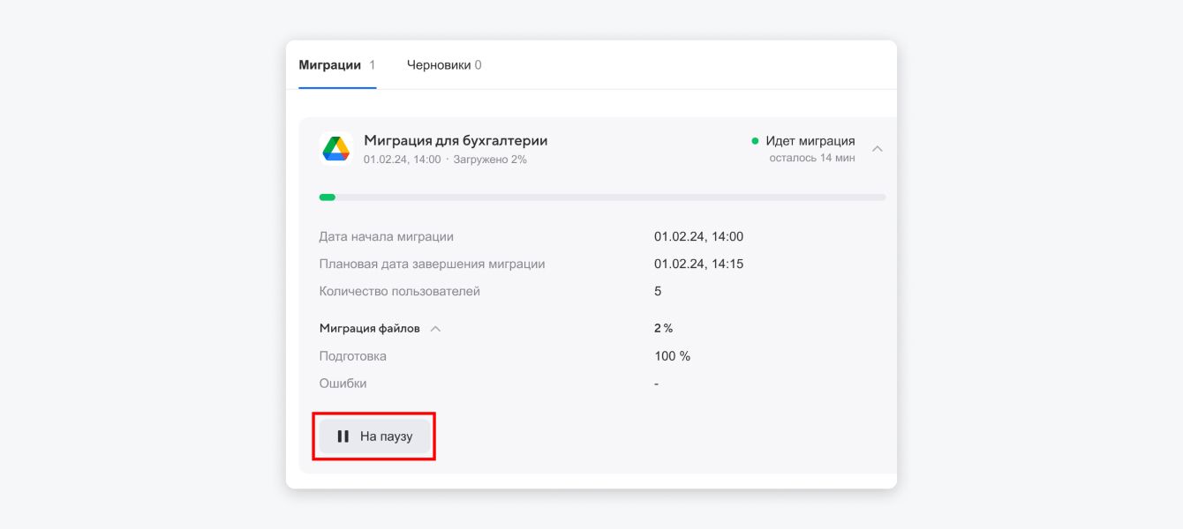Open the Черновики tab
Screen dimensions: 1183x529
[439, 65]
